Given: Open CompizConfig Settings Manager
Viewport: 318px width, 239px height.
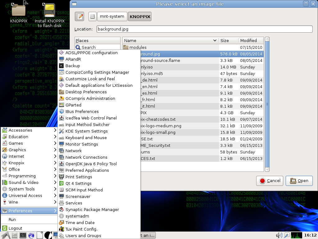Looking at the screenshot, I should [x=99, y=72].
